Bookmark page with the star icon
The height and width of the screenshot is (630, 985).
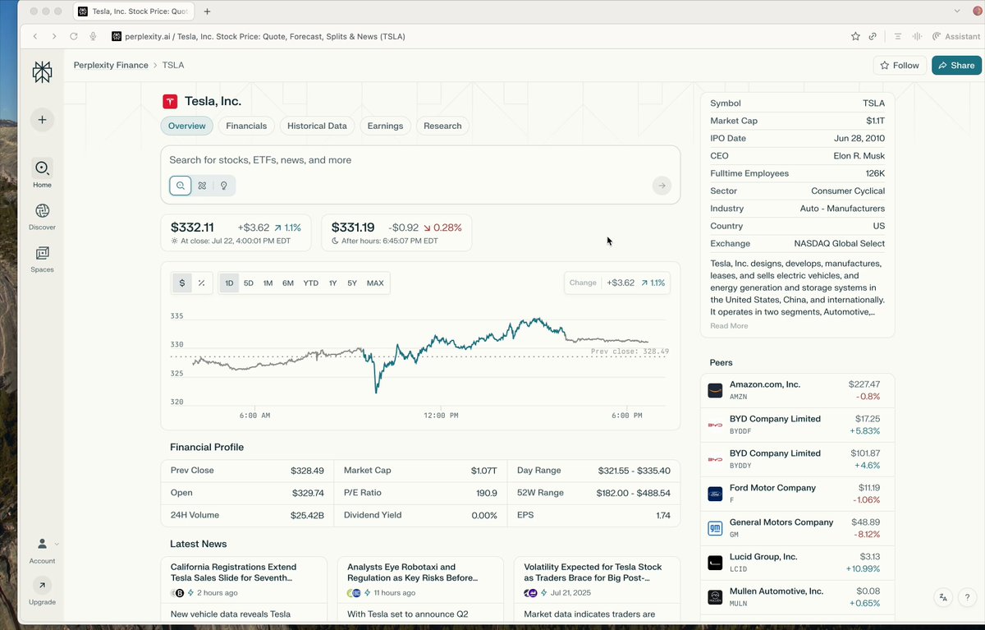[x=855, y=36]
